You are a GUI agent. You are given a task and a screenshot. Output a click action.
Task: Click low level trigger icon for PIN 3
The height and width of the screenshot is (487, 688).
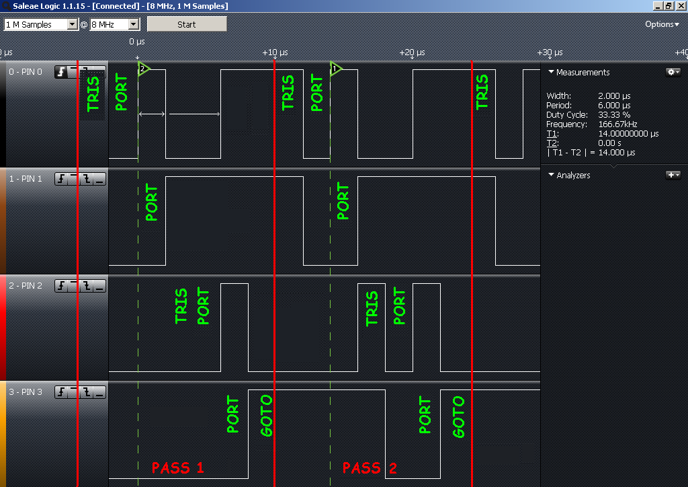tap(99, 392)
